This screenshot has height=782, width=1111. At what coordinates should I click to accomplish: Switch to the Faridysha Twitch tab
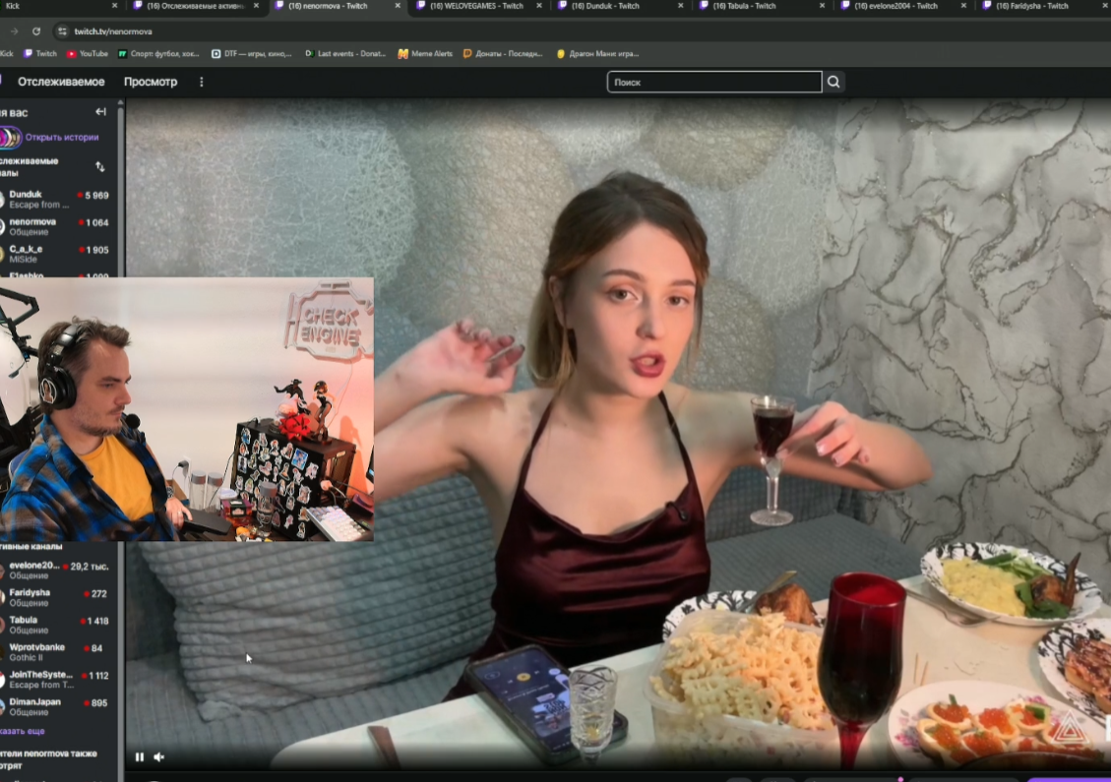point(1031,6)
